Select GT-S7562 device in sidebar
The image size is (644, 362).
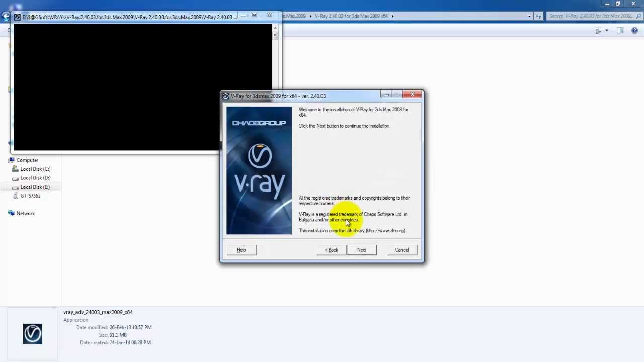(30, 196)
